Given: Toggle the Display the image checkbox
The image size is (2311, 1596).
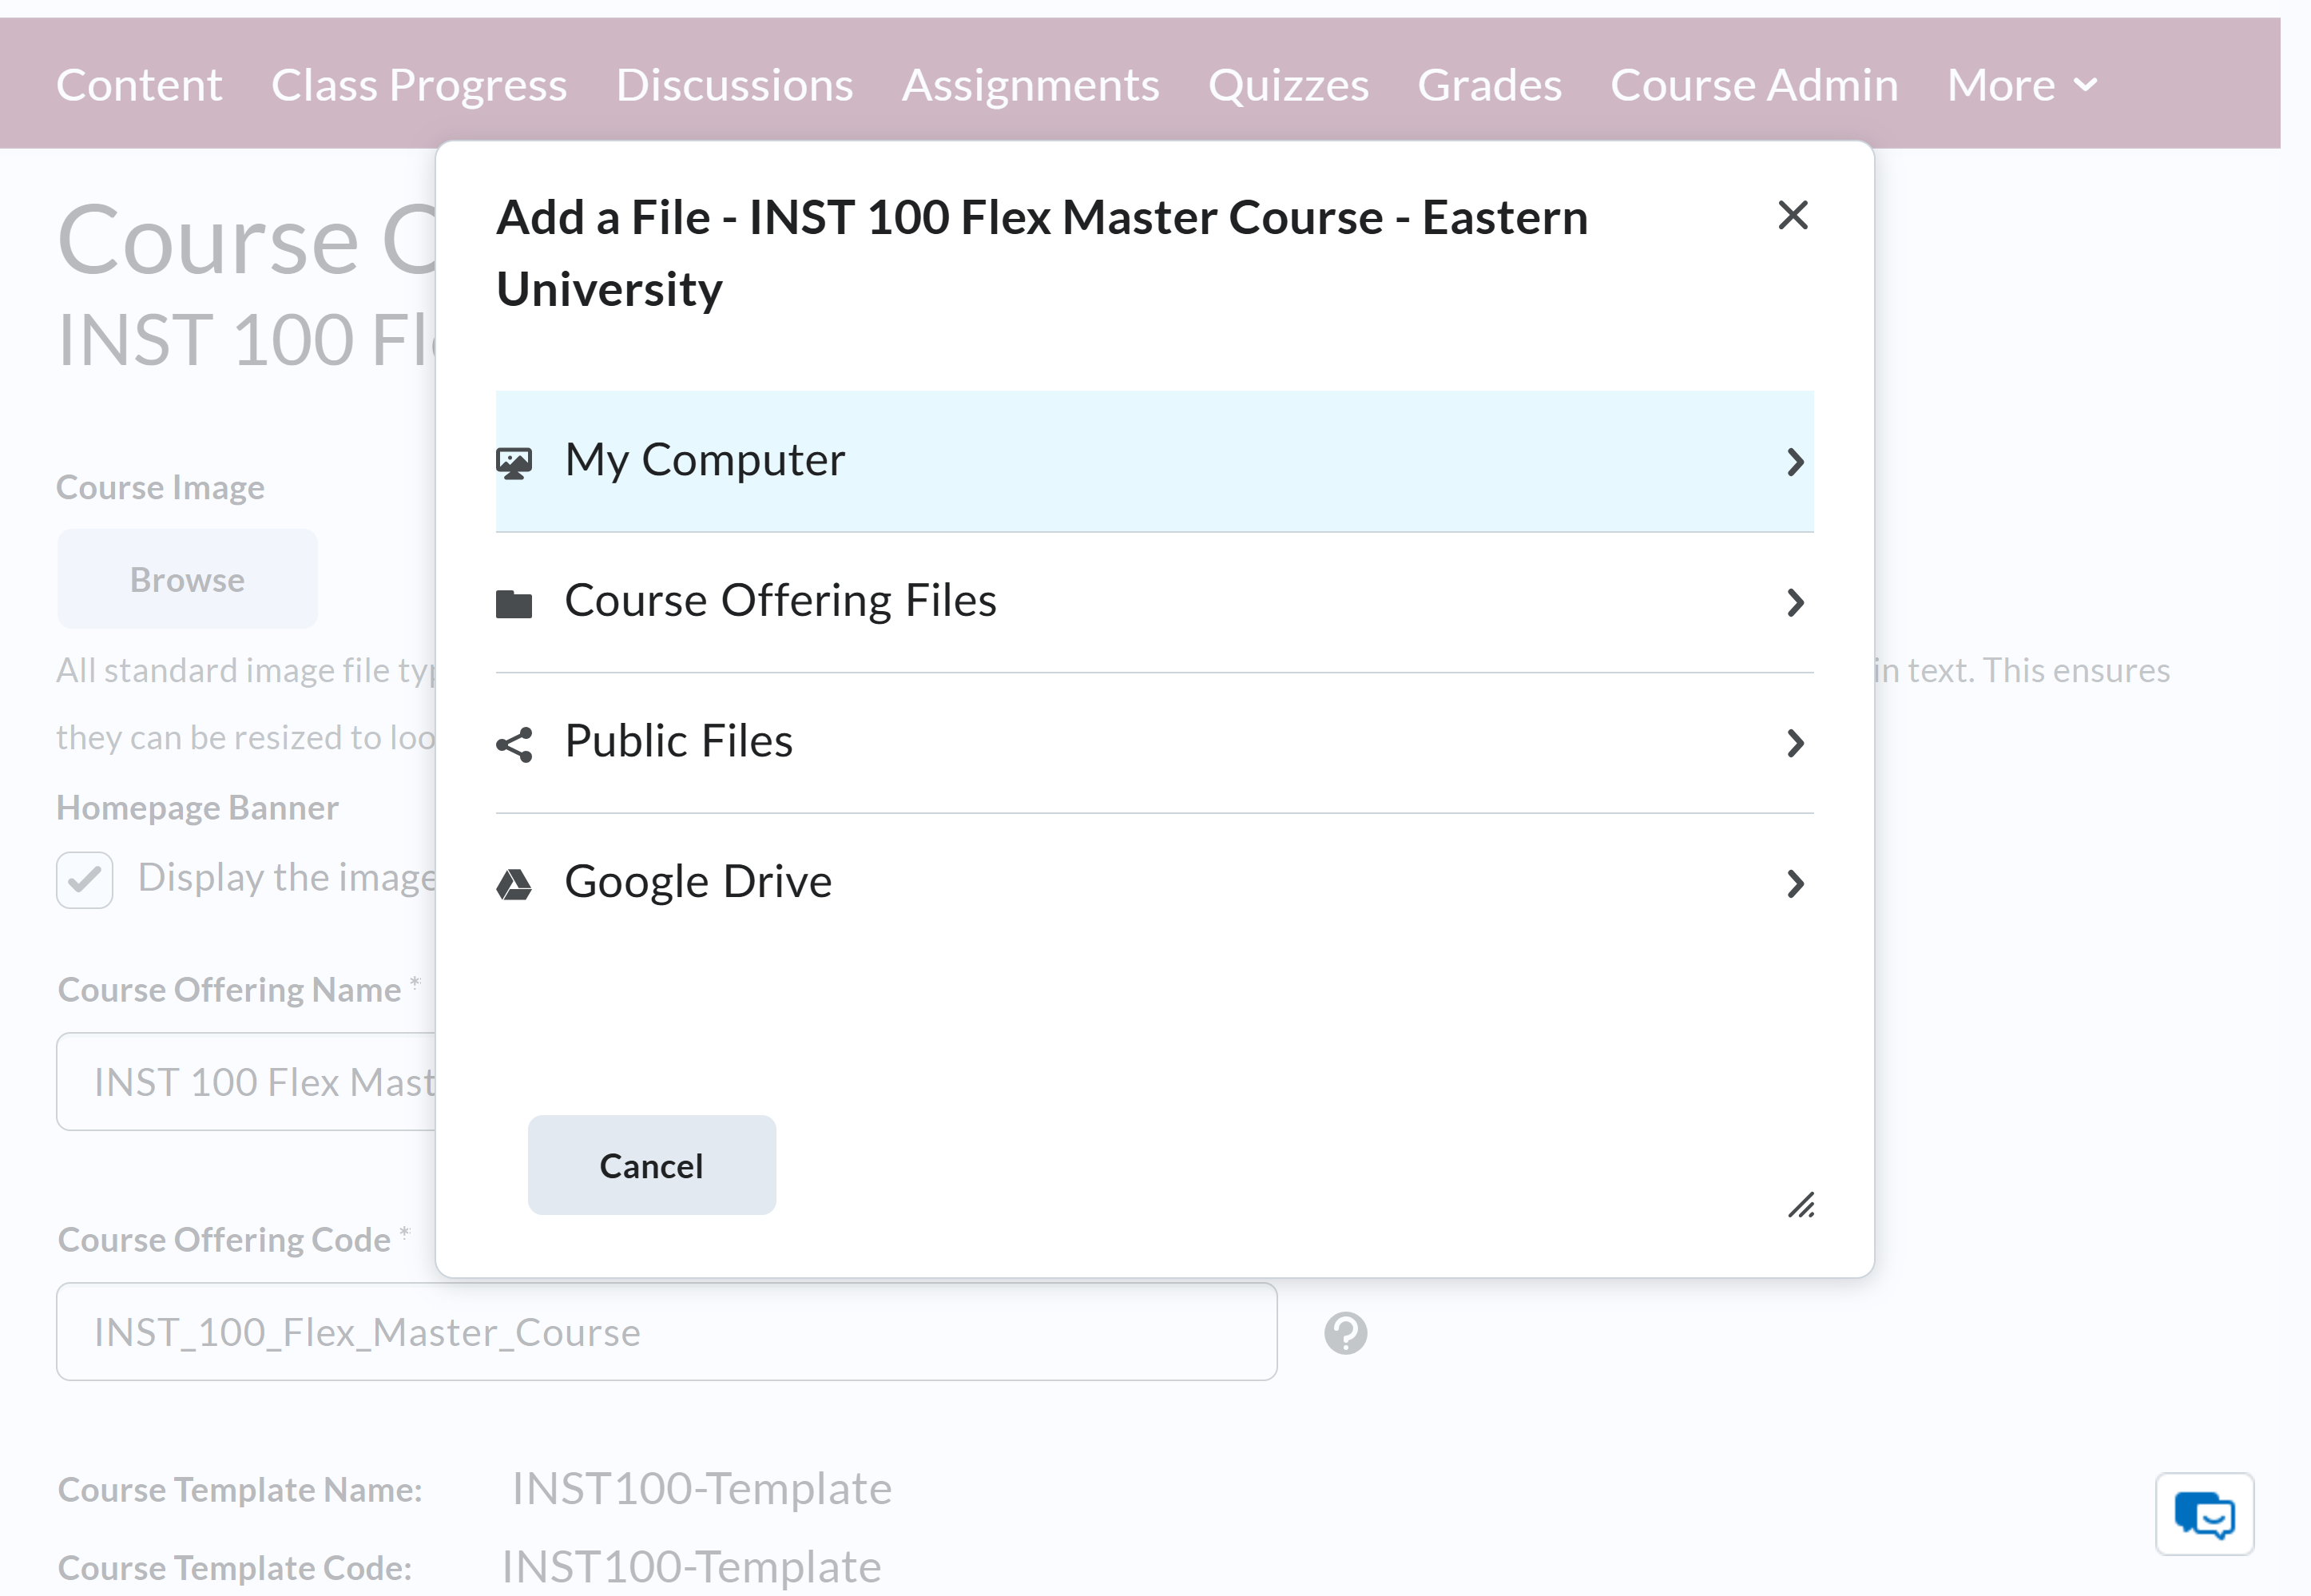Looking at the screenshot, I should click(85, 880).
